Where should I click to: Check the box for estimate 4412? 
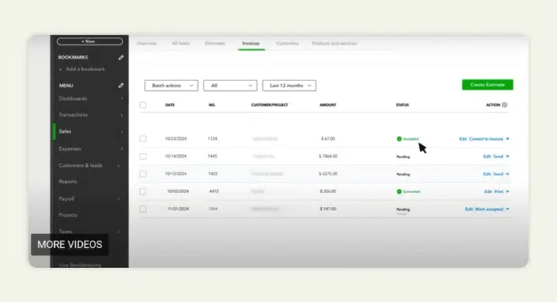click(143, 192)
